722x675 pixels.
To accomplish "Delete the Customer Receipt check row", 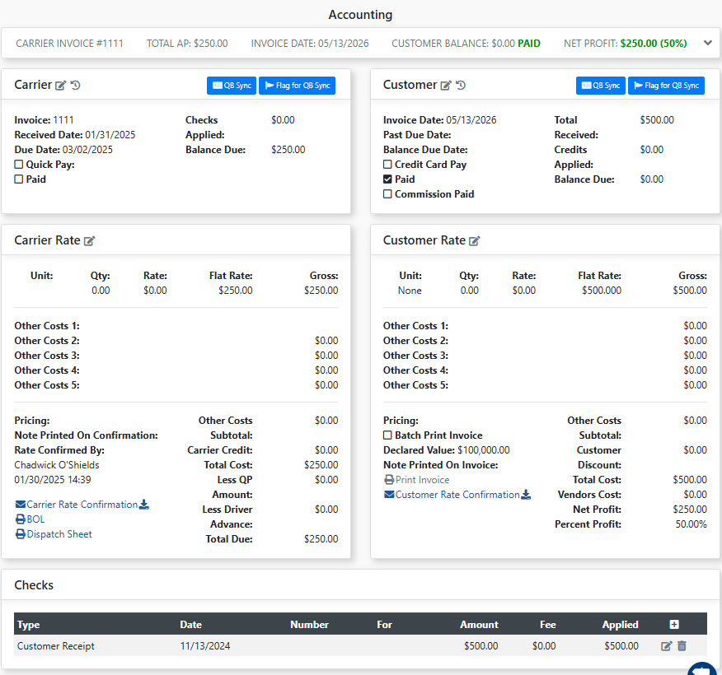I will [682, 646].
